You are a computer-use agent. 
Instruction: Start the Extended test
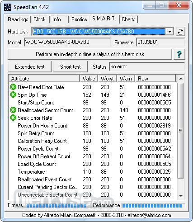tap(30, 67)
